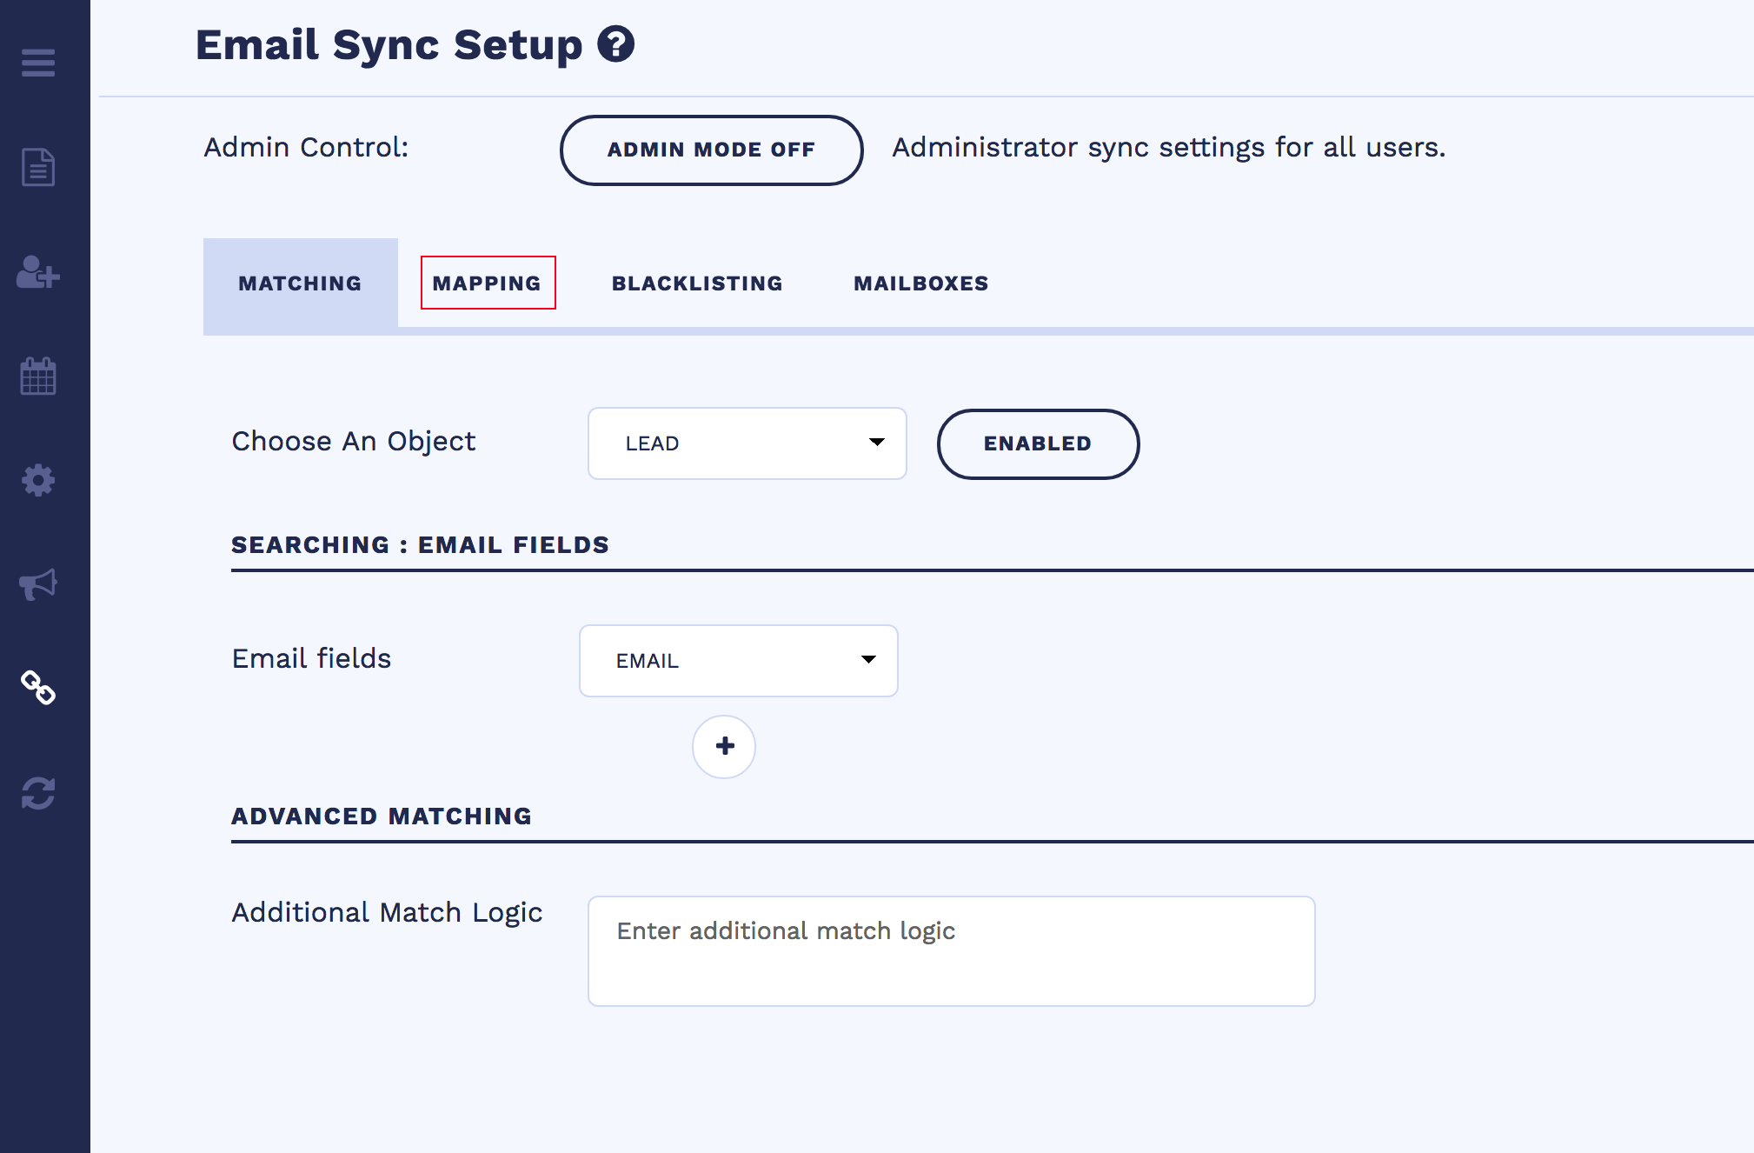Select the Matching tab
This screenshot has height=1153, width=1754.
[x=300, y=283]
